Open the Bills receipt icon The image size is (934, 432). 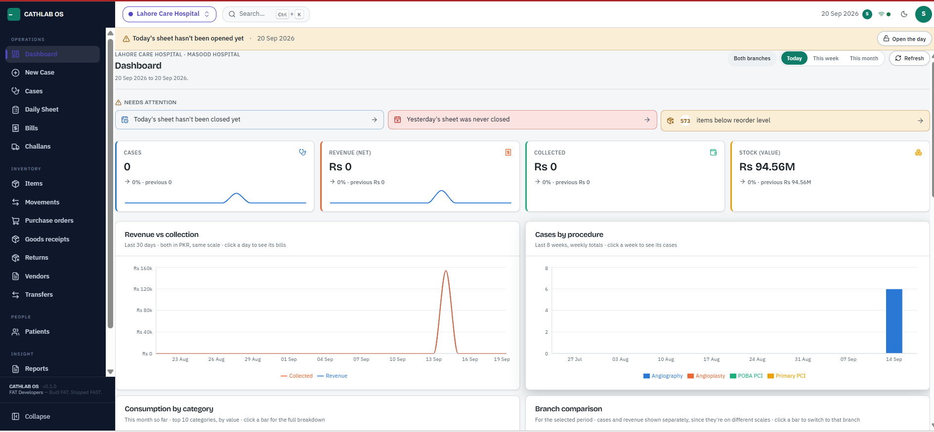15,128
